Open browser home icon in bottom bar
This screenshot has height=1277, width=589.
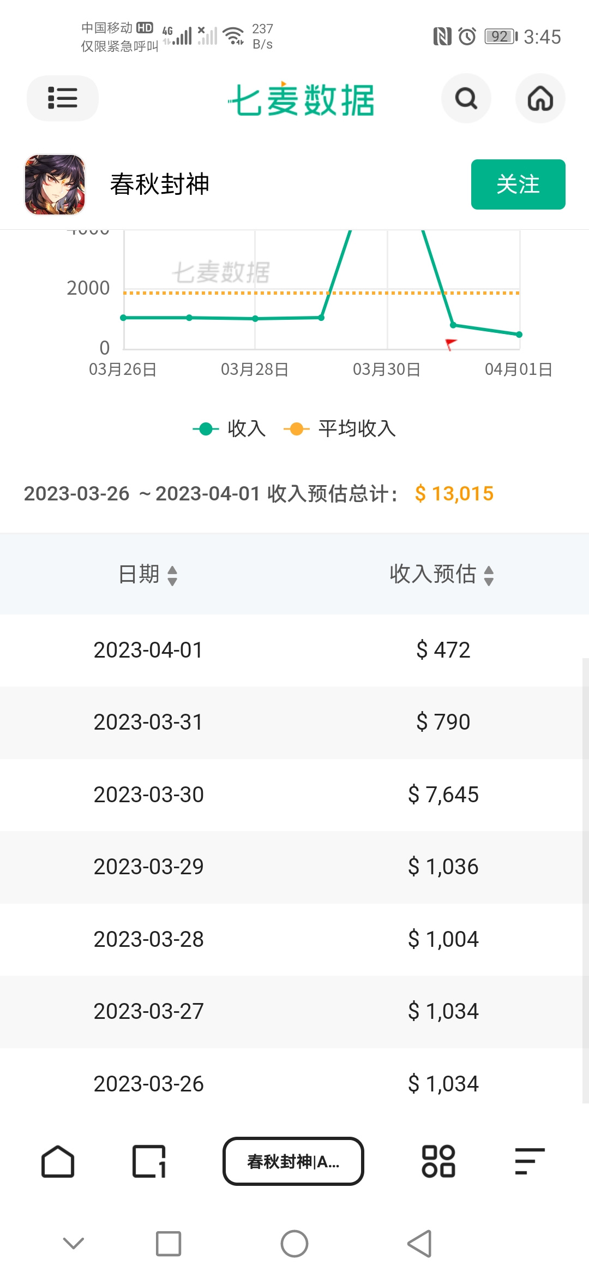tap(58, 1161)
